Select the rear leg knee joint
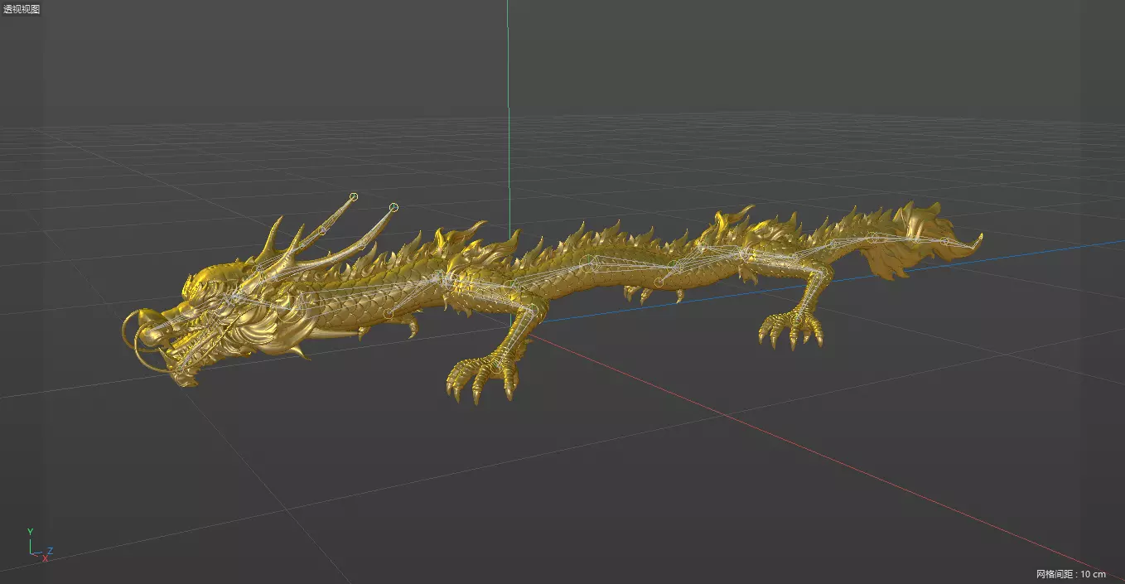 [x=823, y=272]
